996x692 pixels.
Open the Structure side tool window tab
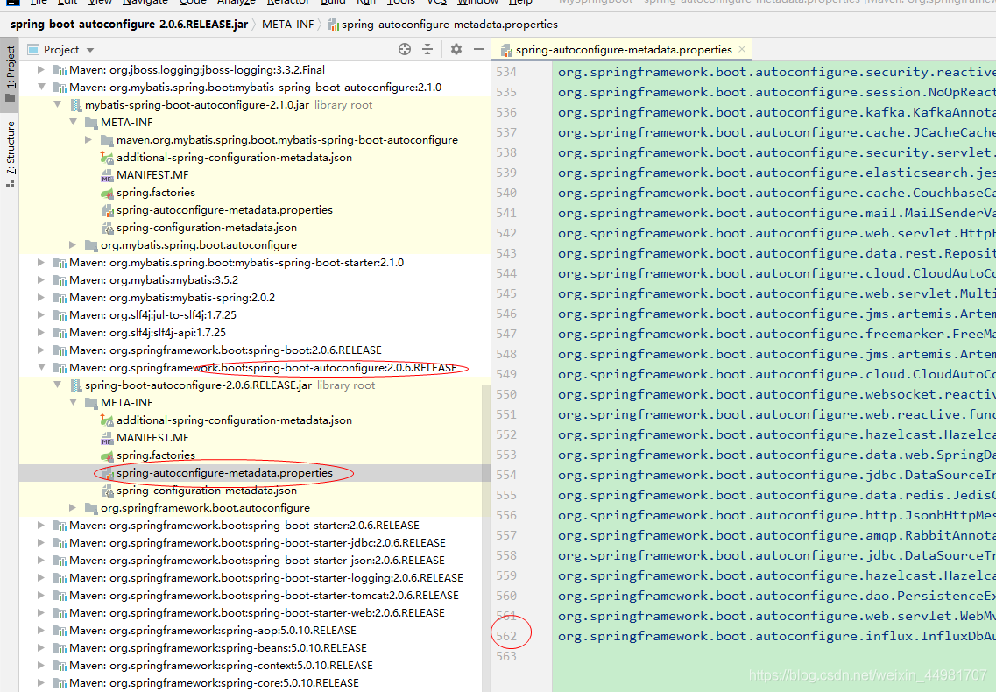(11, 154)
